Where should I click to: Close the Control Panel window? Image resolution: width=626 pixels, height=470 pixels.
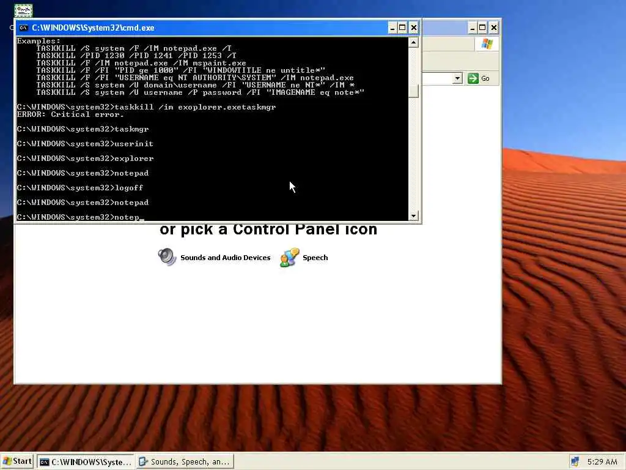pyautogui.click(x=494, y=28)
